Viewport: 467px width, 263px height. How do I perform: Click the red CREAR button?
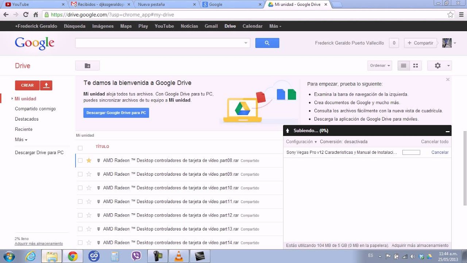pyautogui.click(x=27, y=85)
